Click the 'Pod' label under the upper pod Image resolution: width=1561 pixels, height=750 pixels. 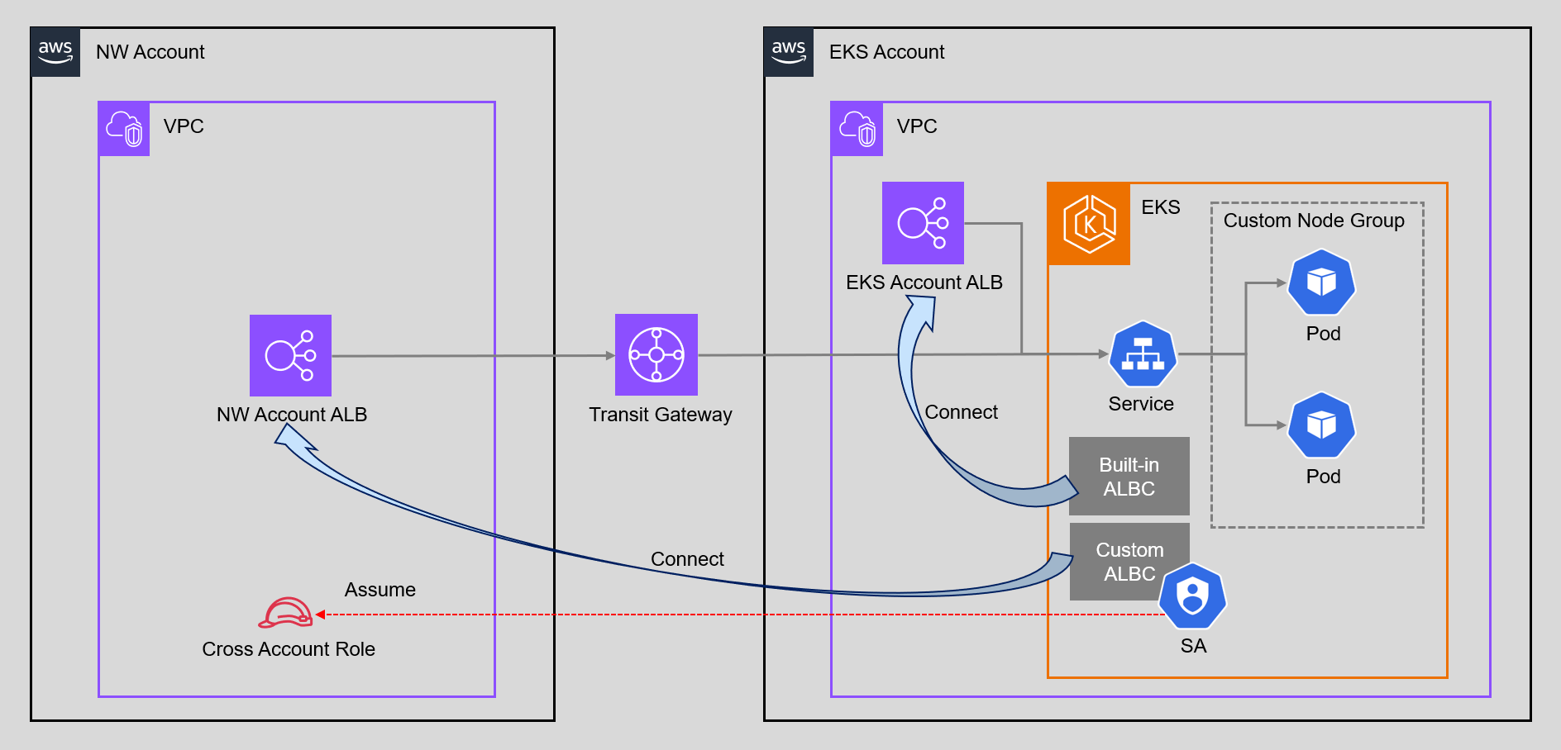(1323, 334)
